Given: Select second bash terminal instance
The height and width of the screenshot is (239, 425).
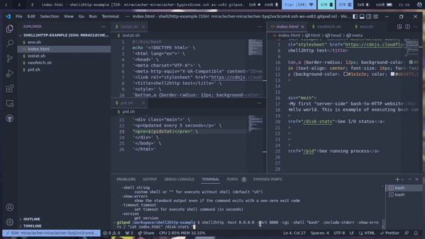Looking at the screenshot, I should [404, 195].
